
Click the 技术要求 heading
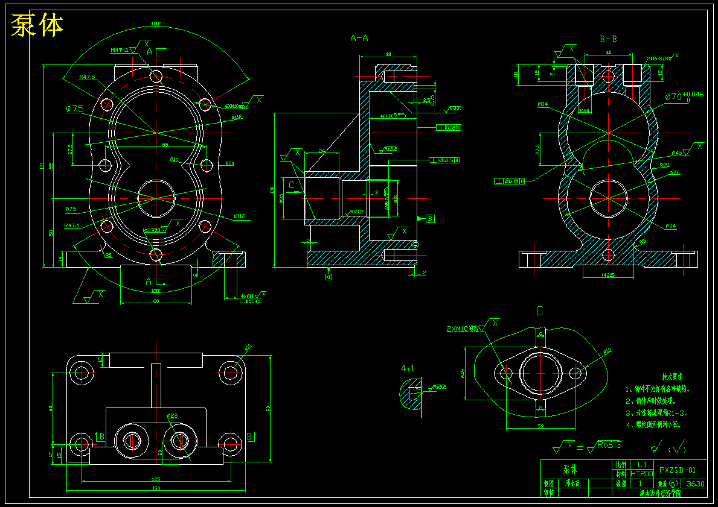click(x=672, y=377)
